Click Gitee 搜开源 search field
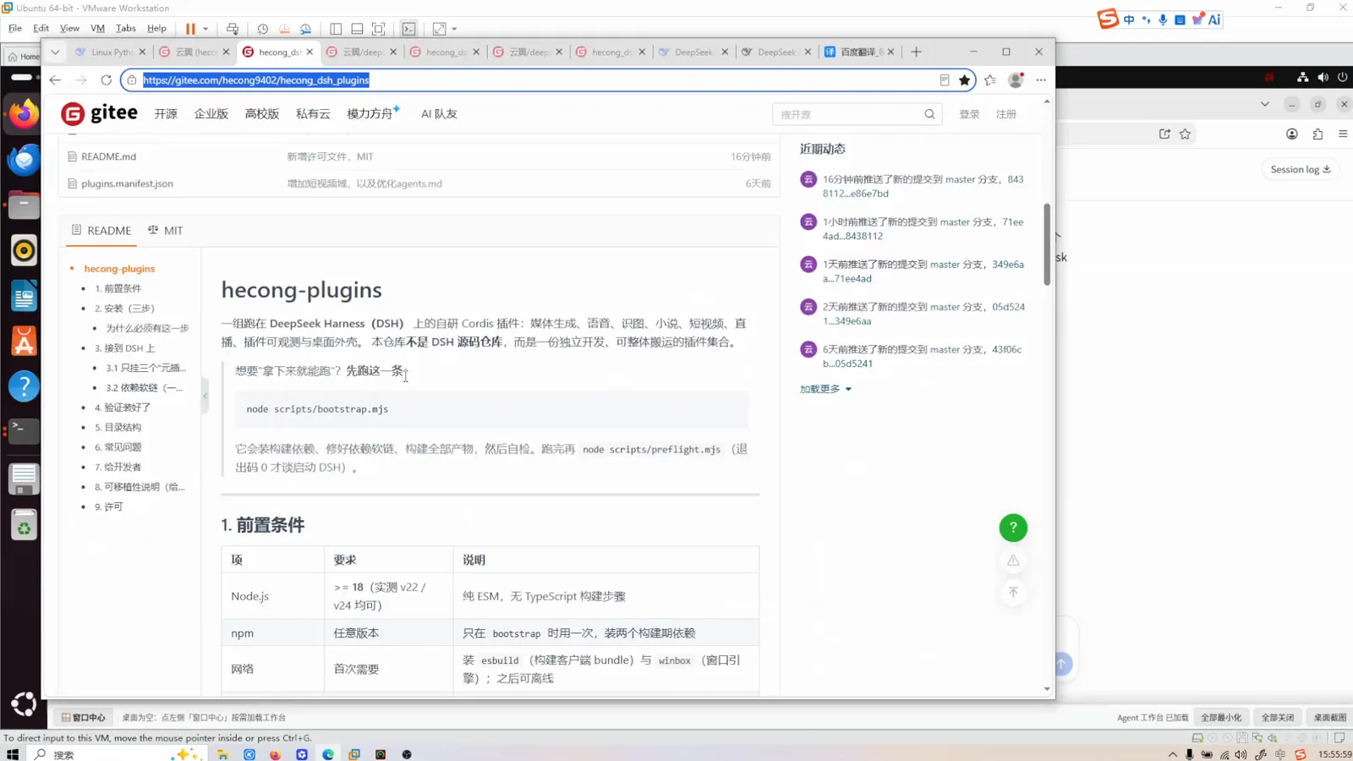 [x=848, y=114]
